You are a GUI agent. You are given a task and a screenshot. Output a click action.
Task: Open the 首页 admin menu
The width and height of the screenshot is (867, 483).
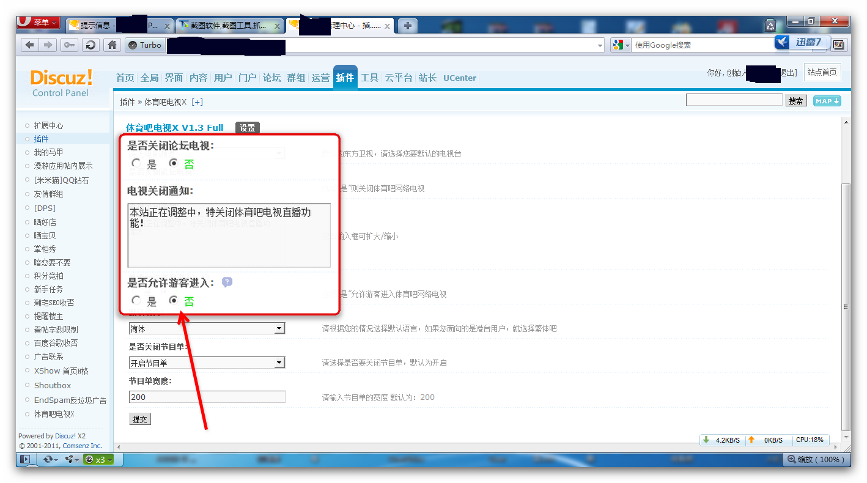(x=125, y=78)
